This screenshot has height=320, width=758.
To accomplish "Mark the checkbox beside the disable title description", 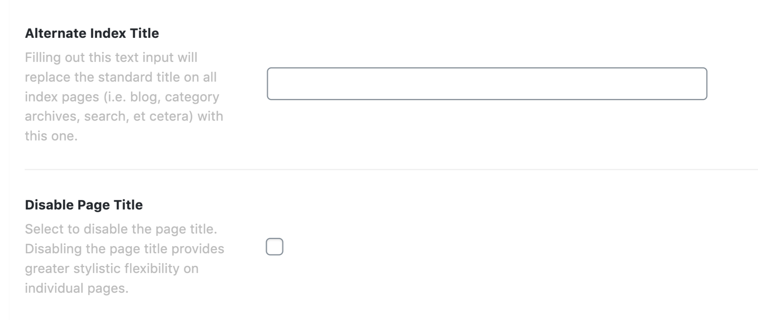I will point(274,246).
